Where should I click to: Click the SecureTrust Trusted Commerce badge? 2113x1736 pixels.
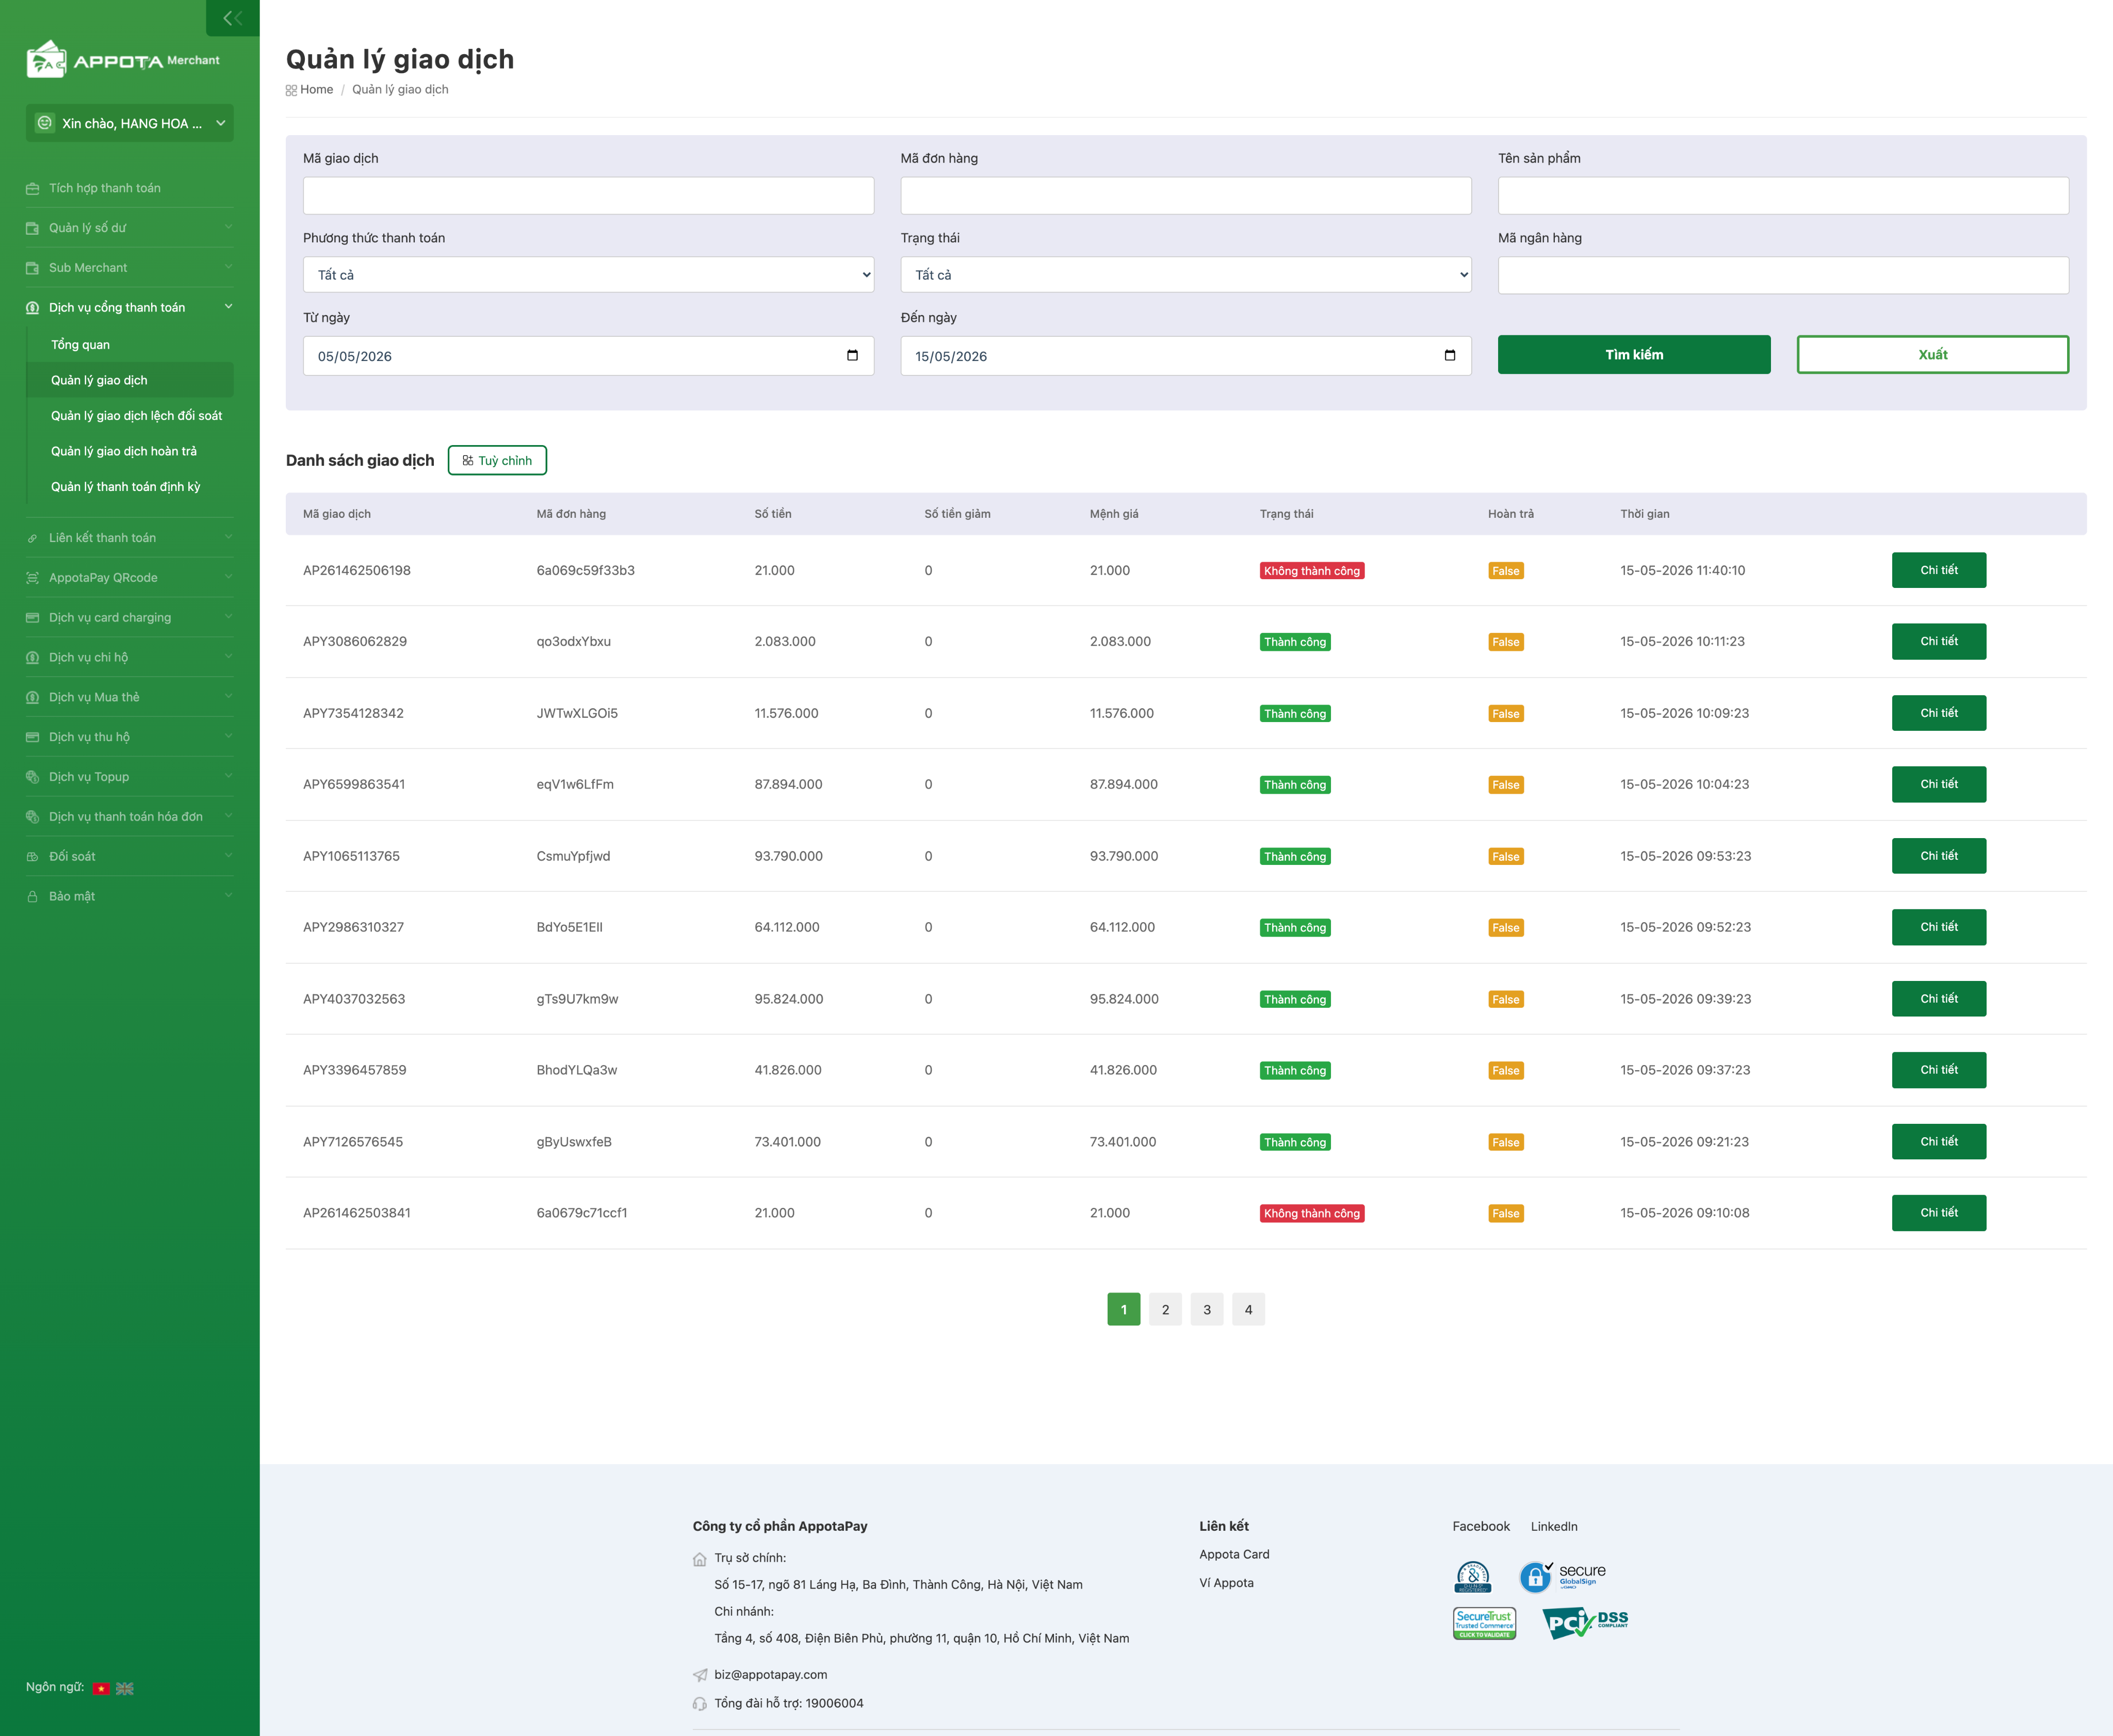[x=1484, y=1623]
